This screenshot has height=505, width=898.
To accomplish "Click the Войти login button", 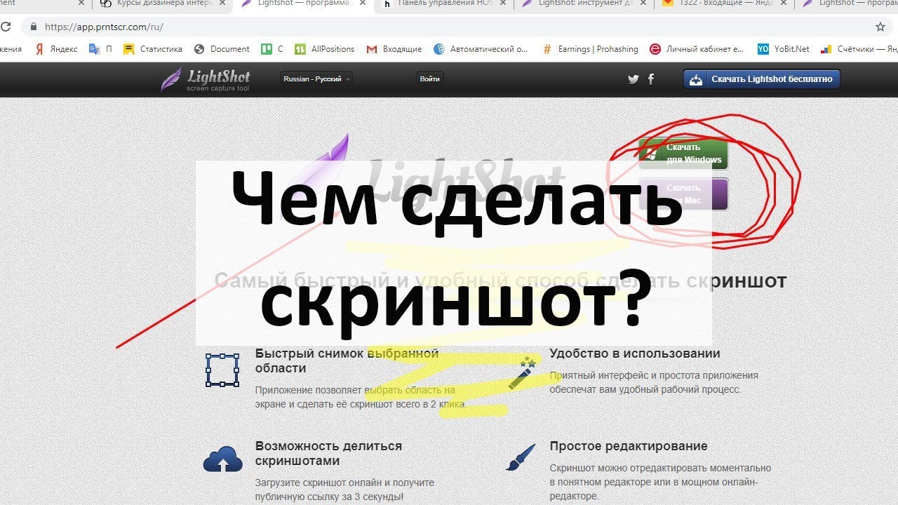I will (x=429, y=79).
